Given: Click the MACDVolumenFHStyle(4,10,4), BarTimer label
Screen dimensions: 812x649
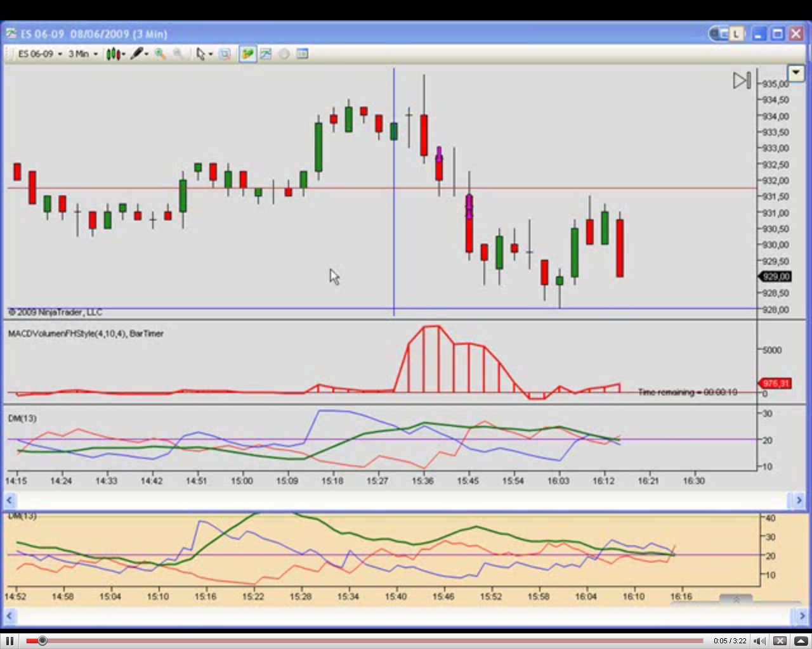Looking at the screenshot, I should coord(86,333).
